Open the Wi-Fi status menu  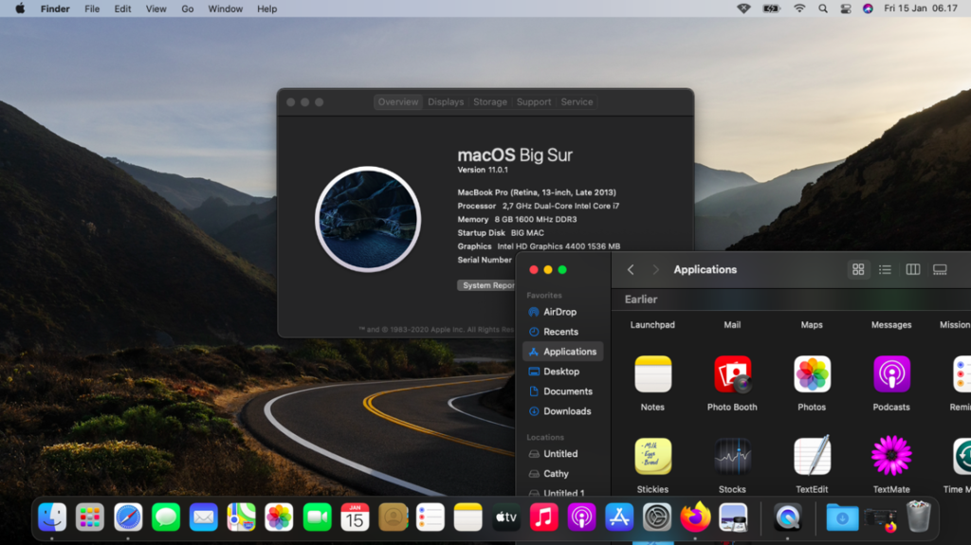click(x=799, y=9)
